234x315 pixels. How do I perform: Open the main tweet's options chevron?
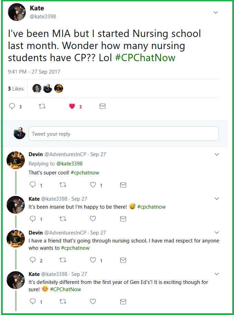click(x=216, y=13)
